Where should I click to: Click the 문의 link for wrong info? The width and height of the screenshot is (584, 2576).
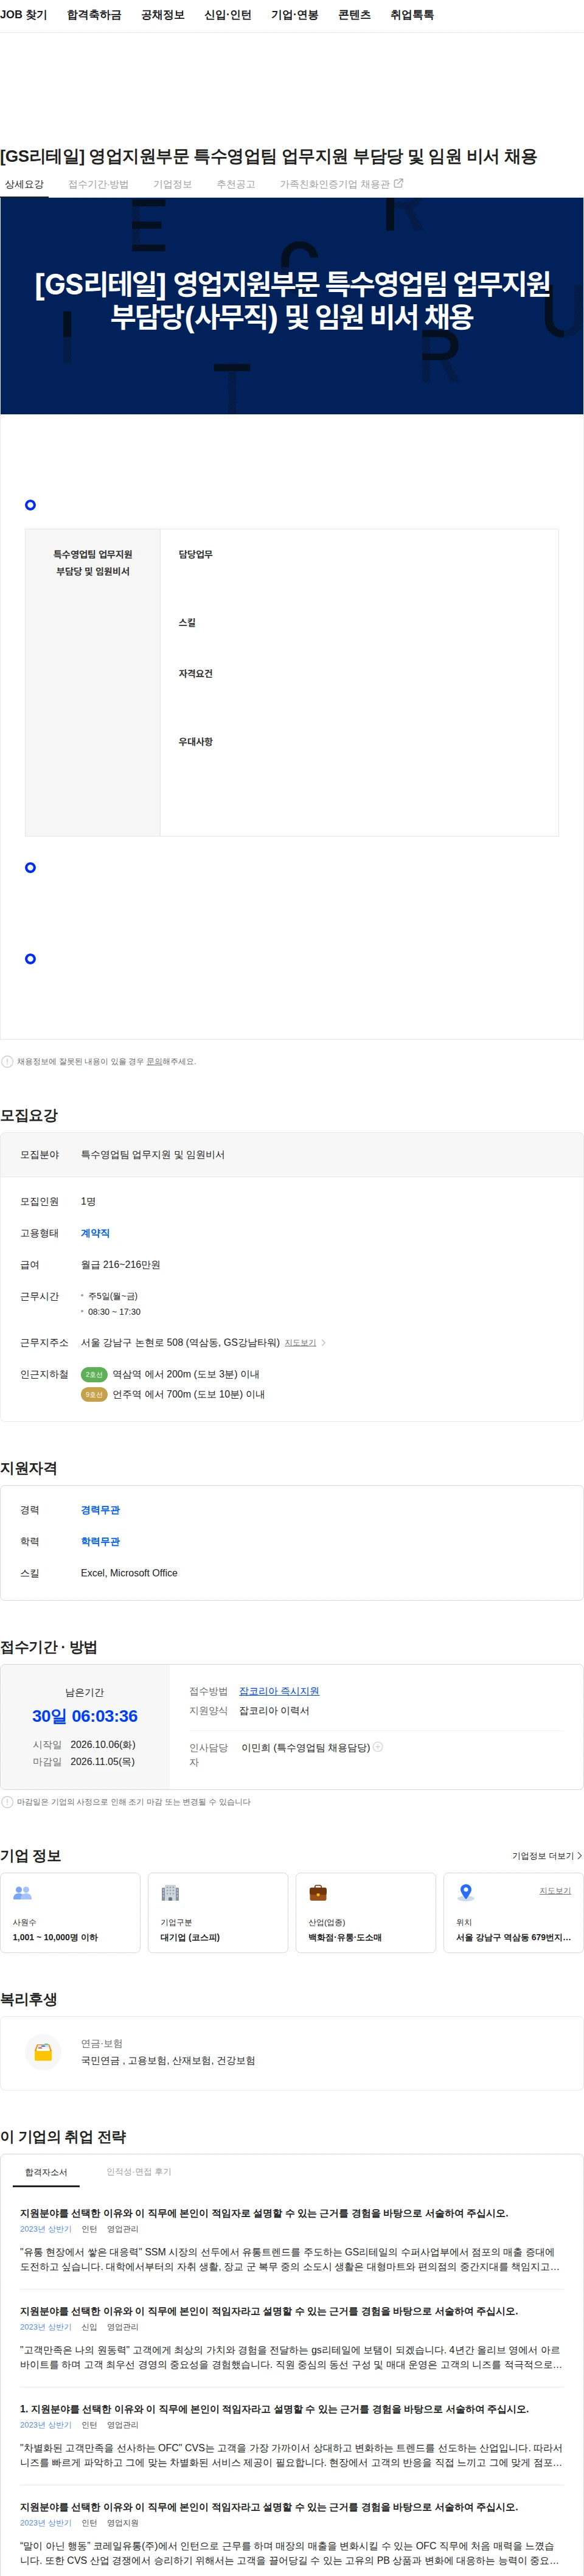154,1061
